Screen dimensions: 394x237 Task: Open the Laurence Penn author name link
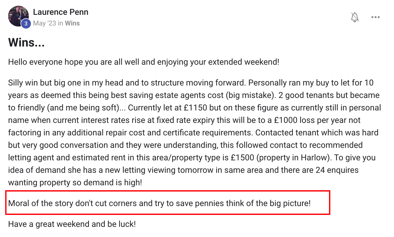[x=61, y=12]
